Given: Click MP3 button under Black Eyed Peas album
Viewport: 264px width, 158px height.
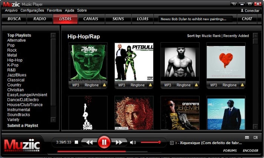Looking at the screenshot, I should [75, 85].
